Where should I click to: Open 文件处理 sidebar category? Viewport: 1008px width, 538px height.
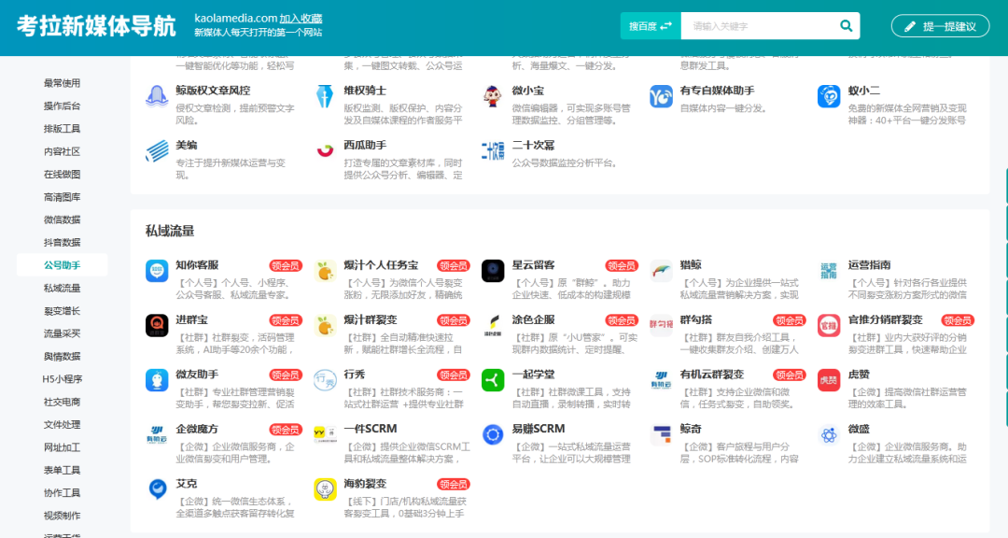[x=63, y=424]
